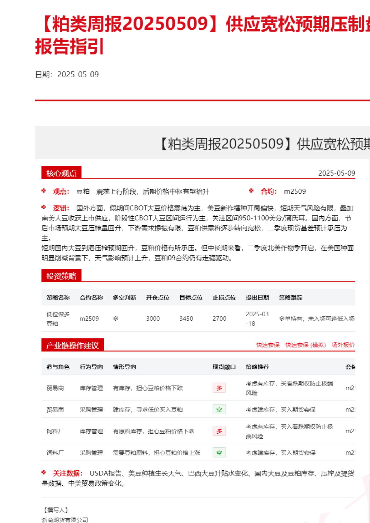Click the green 空 badge in 饲料厂 采购管理 row
The height and width of the screenshot is (523, 370).
[219, 453]
